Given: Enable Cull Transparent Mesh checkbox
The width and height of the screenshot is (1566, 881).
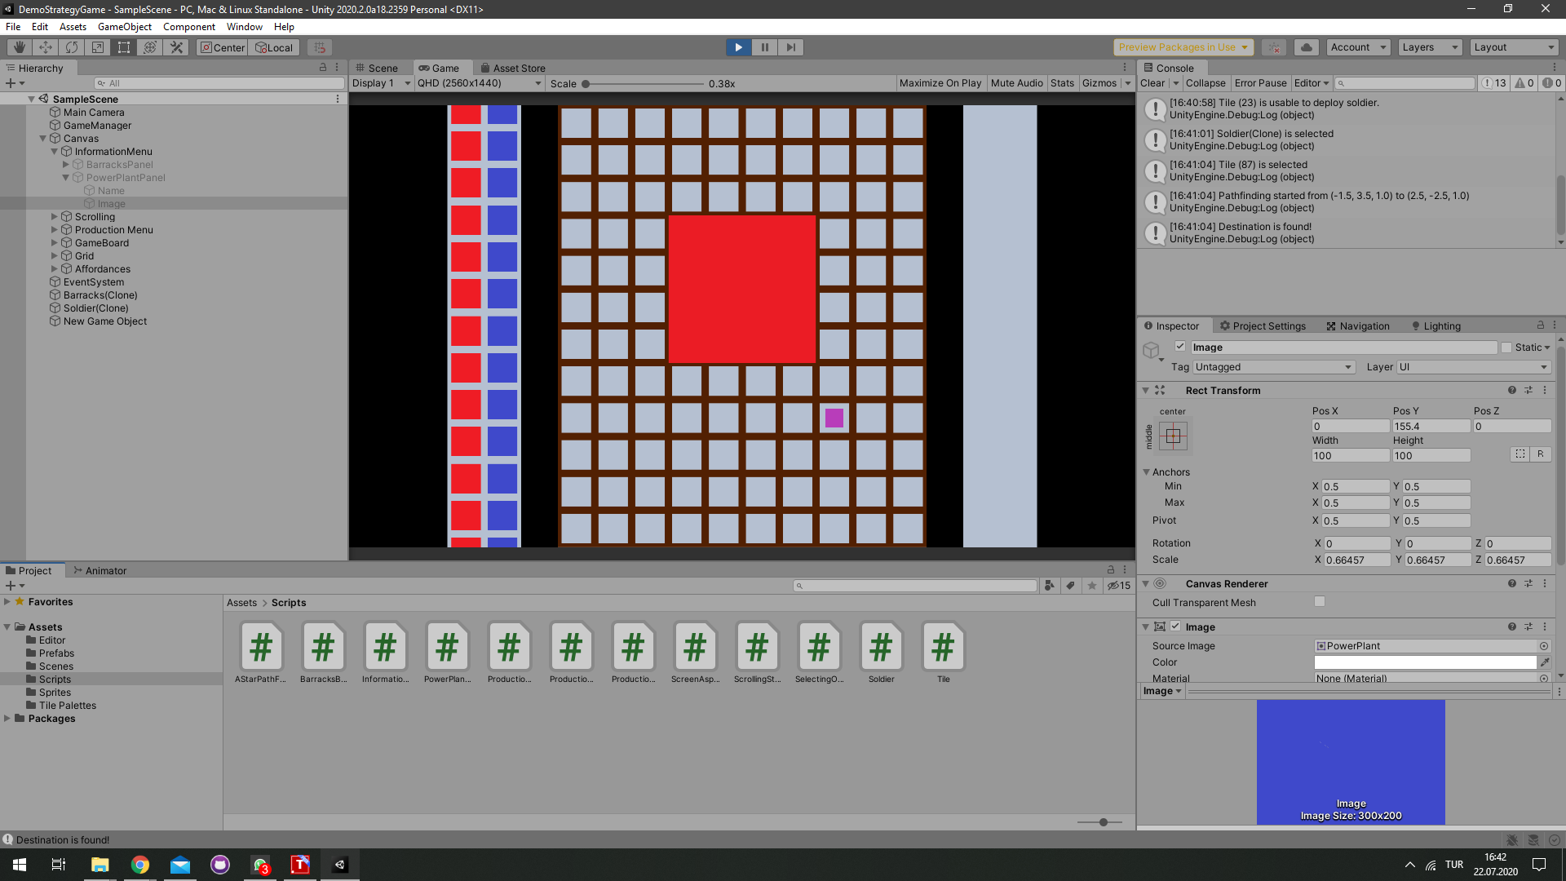Looking at the screenshot, I should click(x=1319, y=602).
